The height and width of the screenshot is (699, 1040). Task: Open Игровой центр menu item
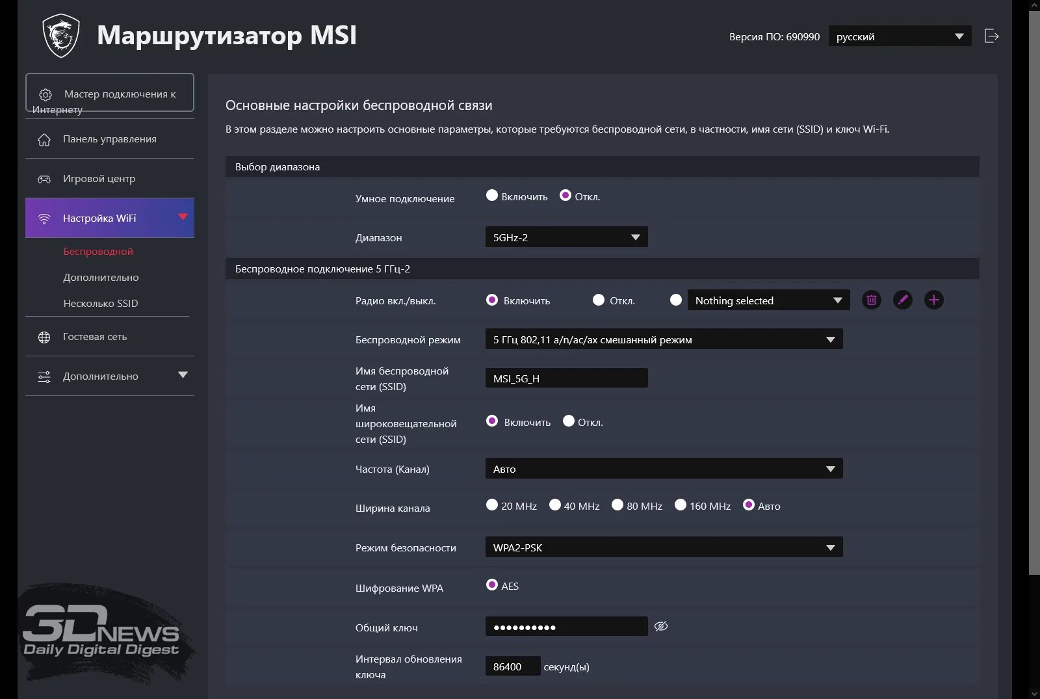pyautogui.click(x=110, y=179)
